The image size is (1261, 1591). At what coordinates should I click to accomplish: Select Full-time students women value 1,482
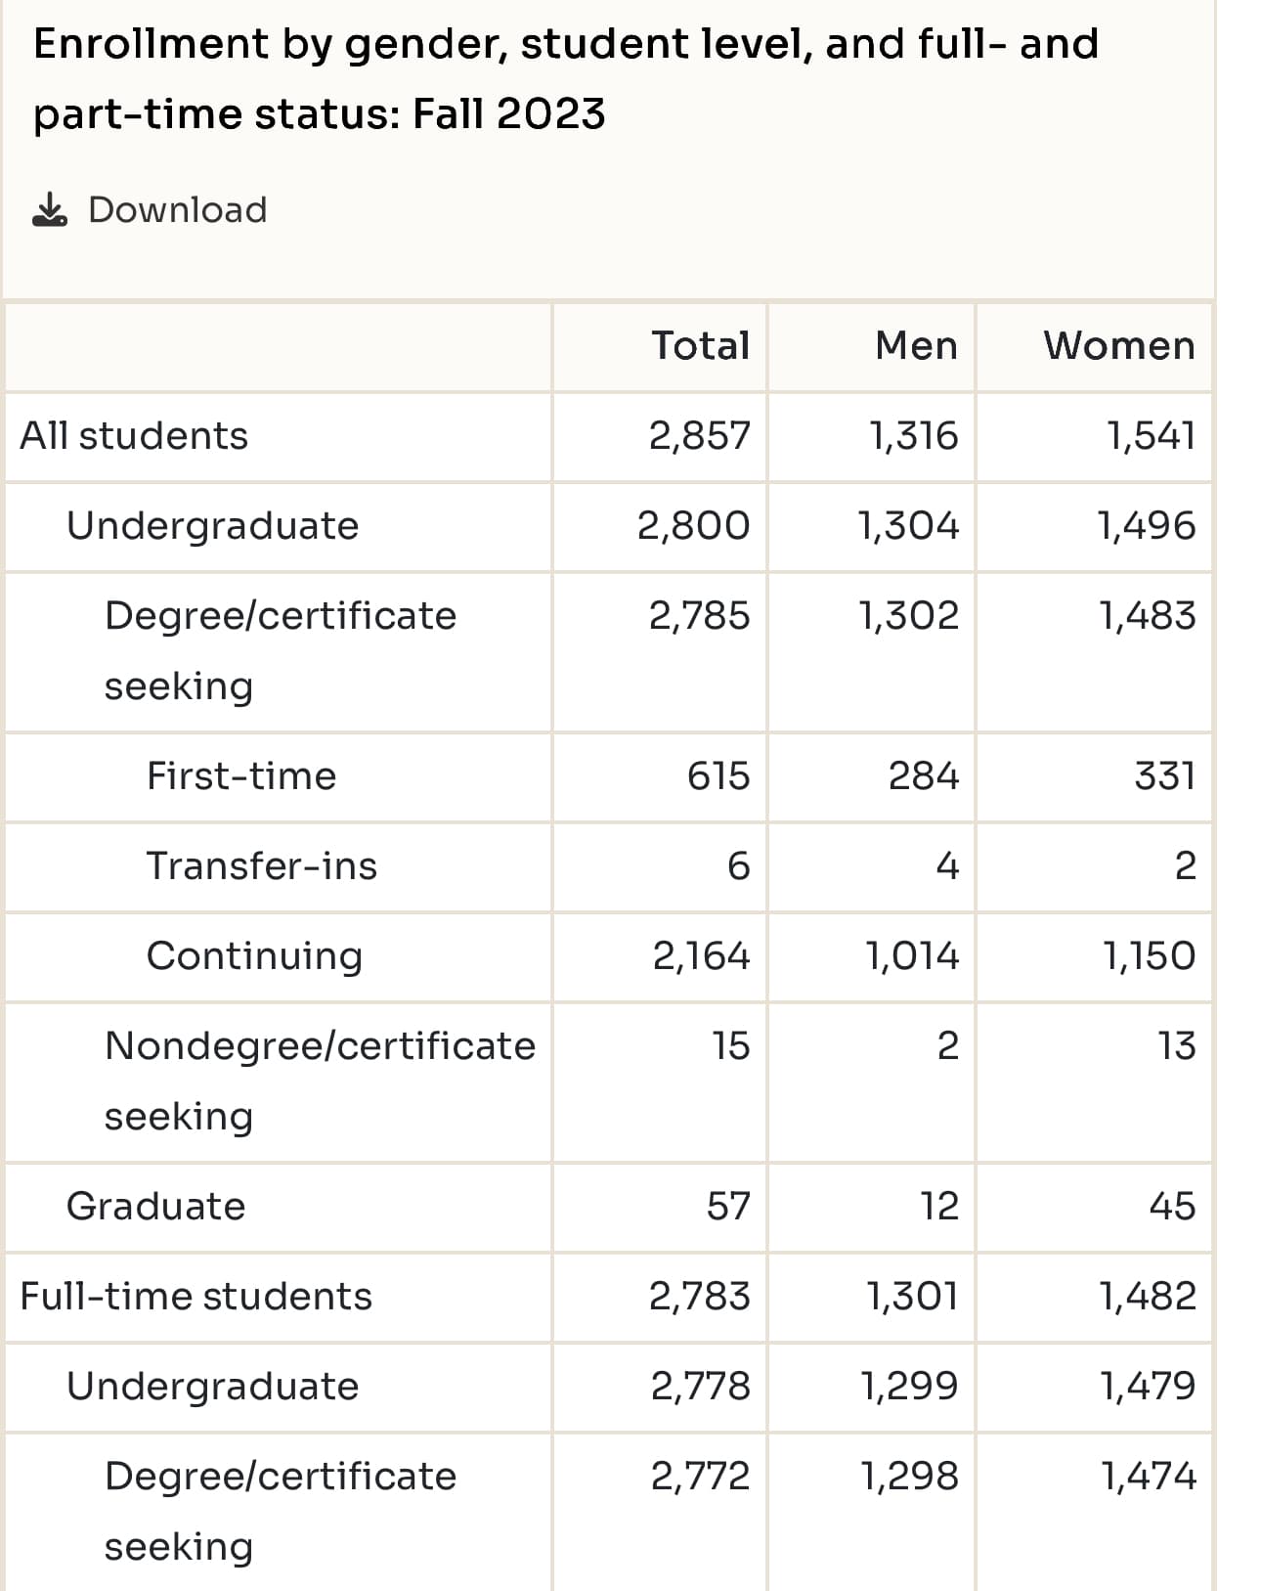(1148, 1297)
